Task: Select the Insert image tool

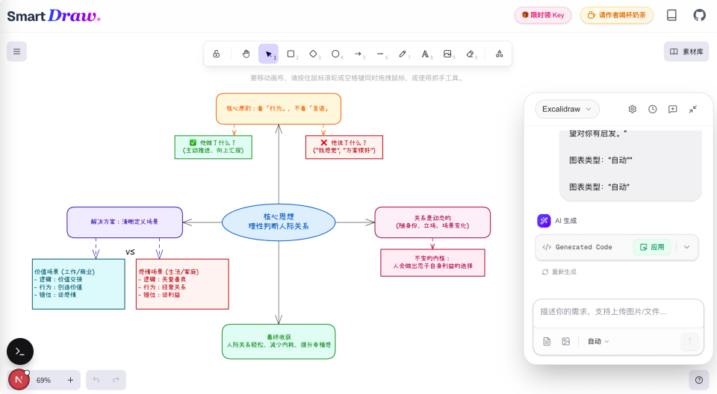Action: pos(447,54)
